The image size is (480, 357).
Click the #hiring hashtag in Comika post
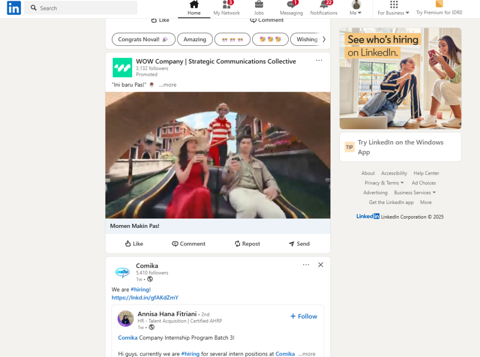point(140,290)
